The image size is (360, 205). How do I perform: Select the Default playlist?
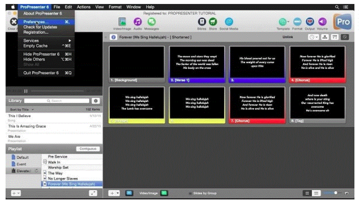(x=22, y=158)
